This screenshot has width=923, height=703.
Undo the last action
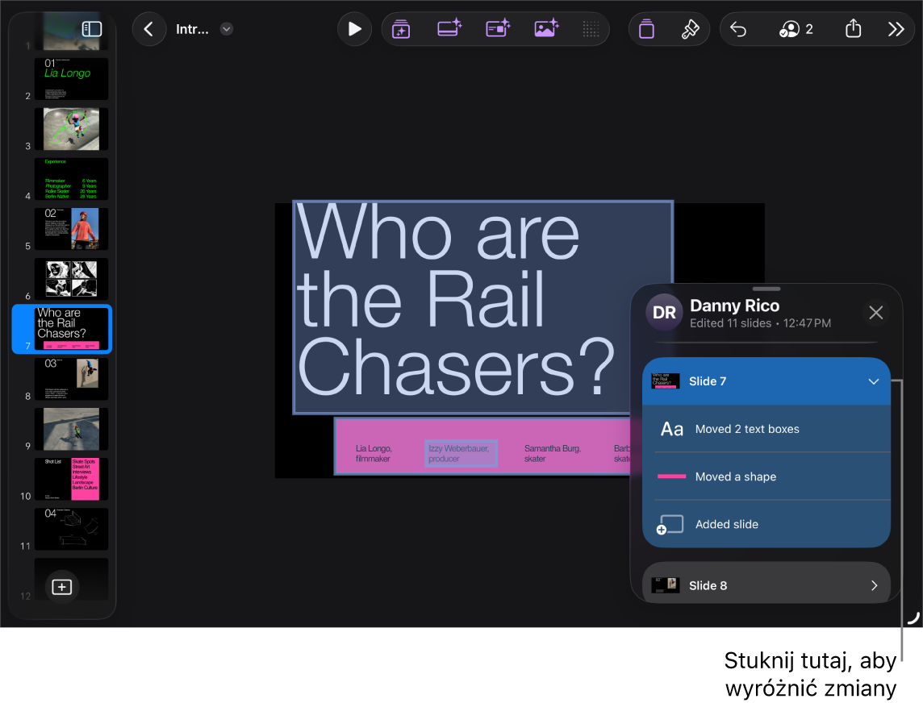coord(738,29)
